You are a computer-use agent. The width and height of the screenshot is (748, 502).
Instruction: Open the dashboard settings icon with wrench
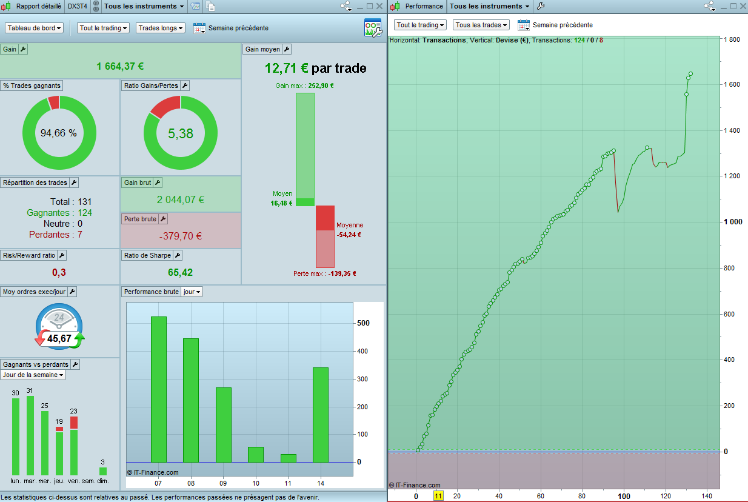(x=372, y=28)
